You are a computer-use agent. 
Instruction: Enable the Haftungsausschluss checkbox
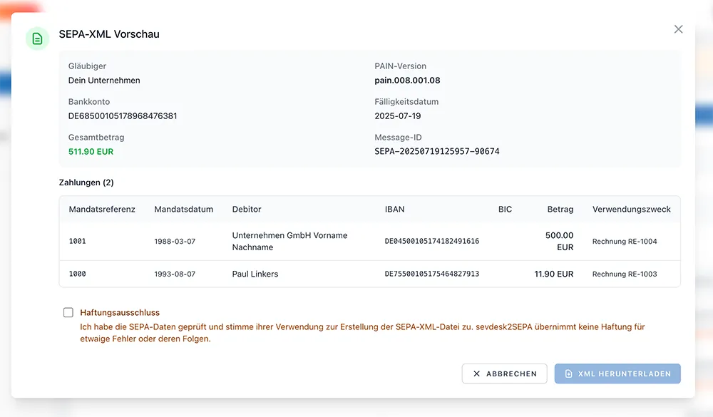tap(68, 312)
